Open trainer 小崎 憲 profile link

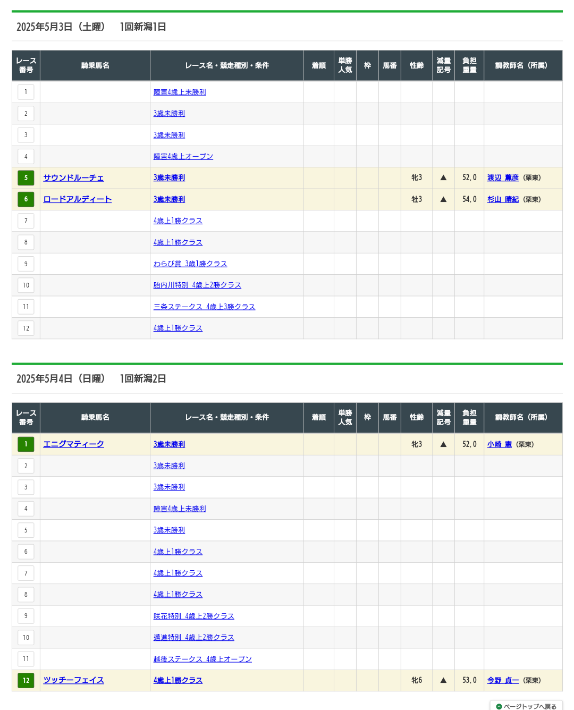coord(500,444)
